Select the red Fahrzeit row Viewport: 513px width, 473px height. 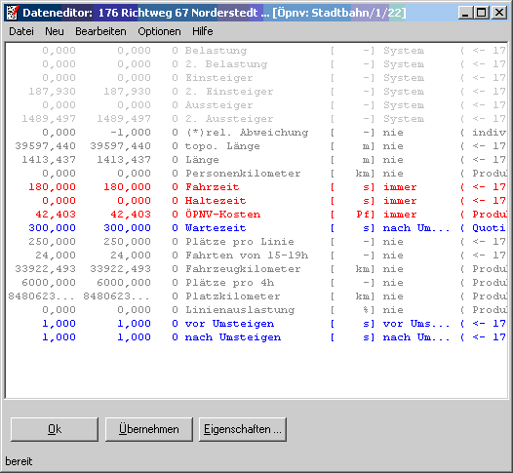pyautogui.click(x=256, y=187)
